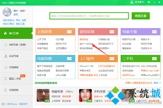The image size is (163, 108).
Task: Open the 手机维修 sidebar tab
Action: pos(16,67)
